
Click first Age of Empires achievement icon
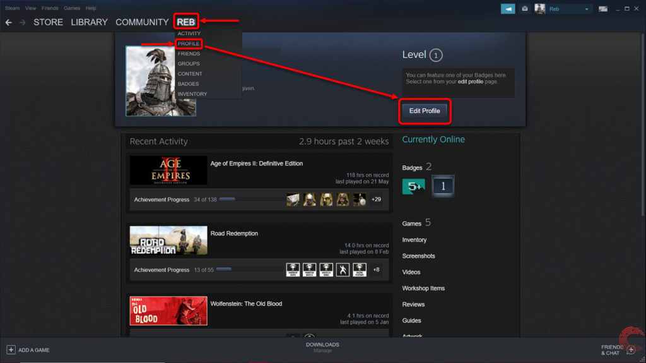pyautogui.click(x=293, y=199)
